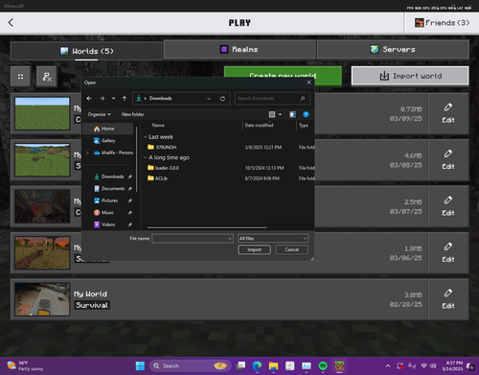Select the river plains world thumbnail
Image resolution: width=479 pixels, height=375 pixels.
42,160
